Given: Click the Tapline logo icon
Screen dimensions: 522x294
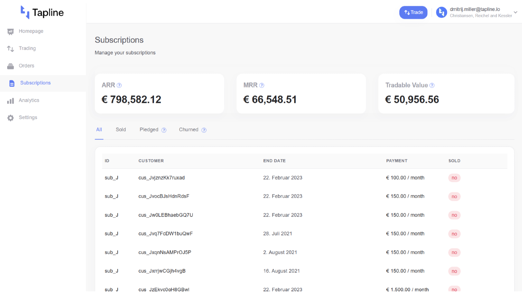Looking at the screenshot, I should pyautogui.click(x=25, y=12).
